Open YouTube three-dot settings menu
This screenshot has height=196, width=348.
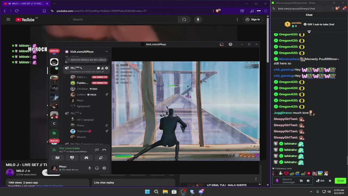237,20
